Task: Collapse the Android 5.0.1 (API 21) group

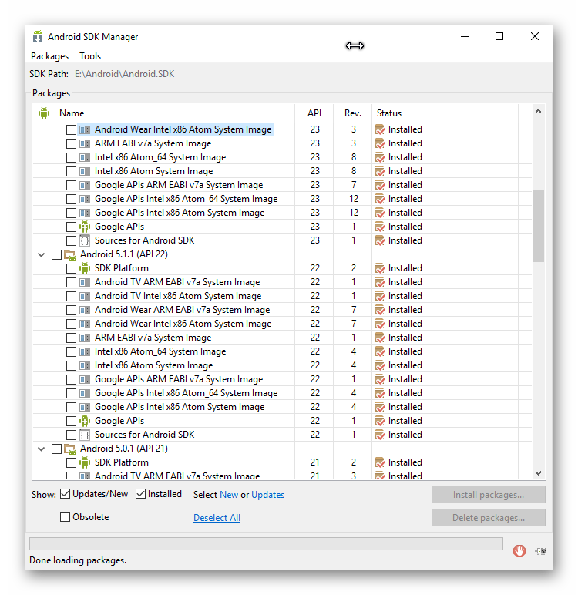Action: point(42,449)
